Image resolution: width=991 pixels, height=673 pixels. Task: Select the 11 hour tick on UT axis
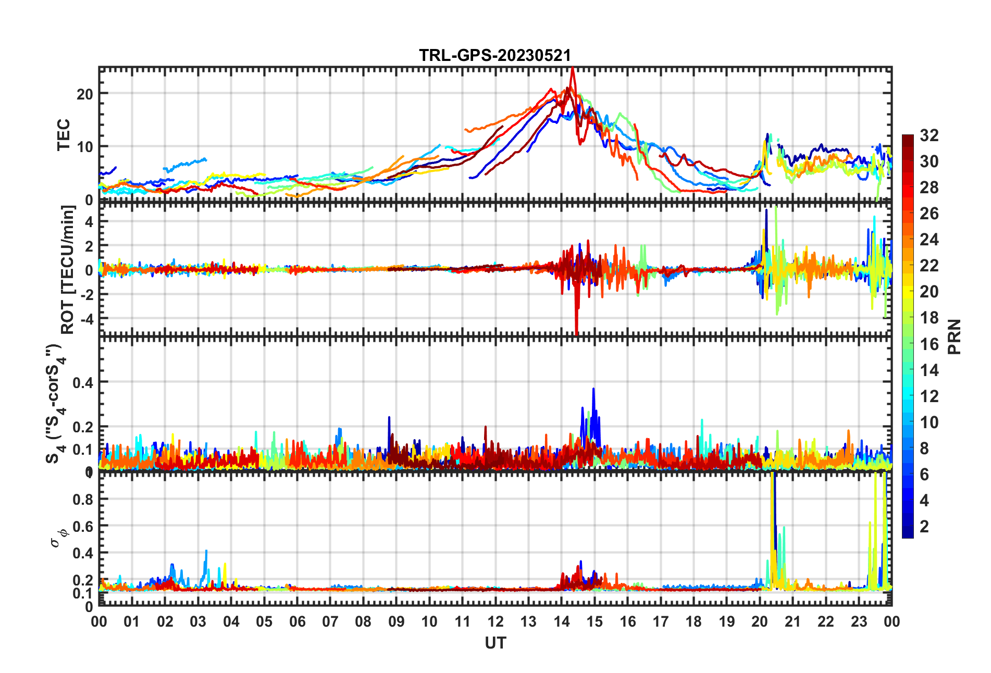coord(463,621)
